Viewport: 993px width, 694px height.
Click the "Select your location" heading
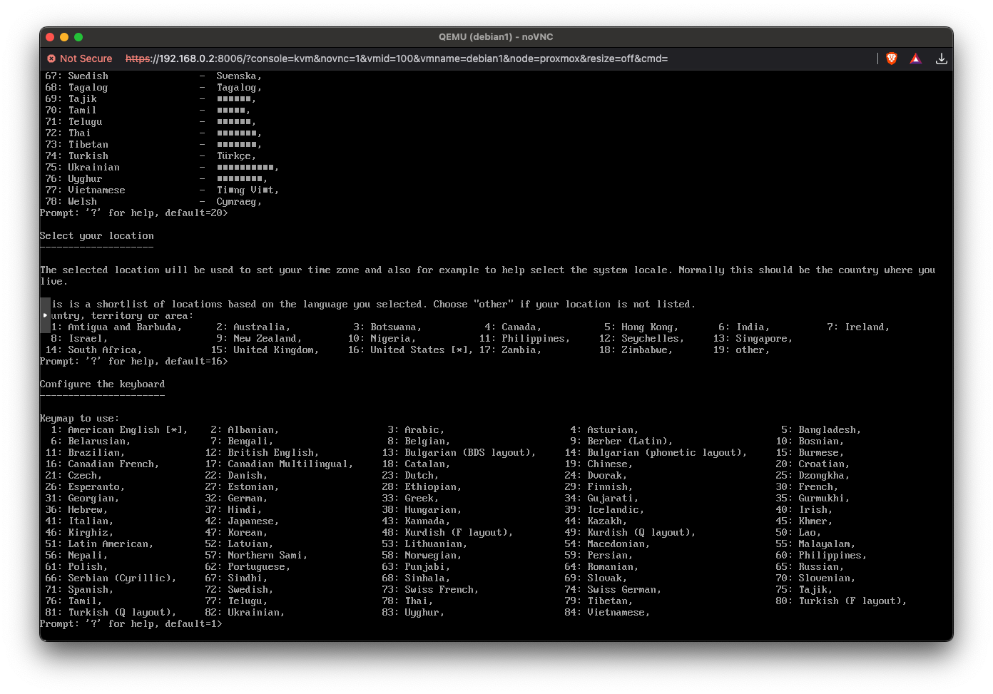(96, 236)
